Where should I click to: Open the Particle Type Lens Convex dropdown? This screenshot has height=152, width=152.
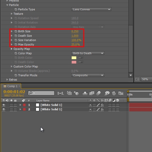pyautogui.click(x=91, y=9)
